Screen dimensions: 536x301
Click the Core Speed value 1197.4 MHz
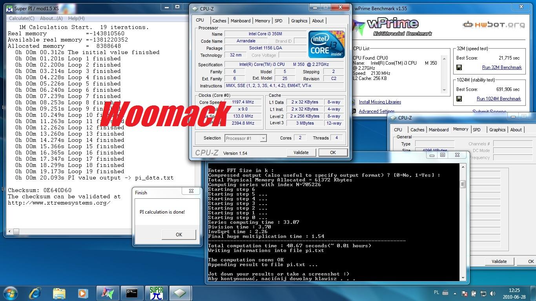coord(243,102)
